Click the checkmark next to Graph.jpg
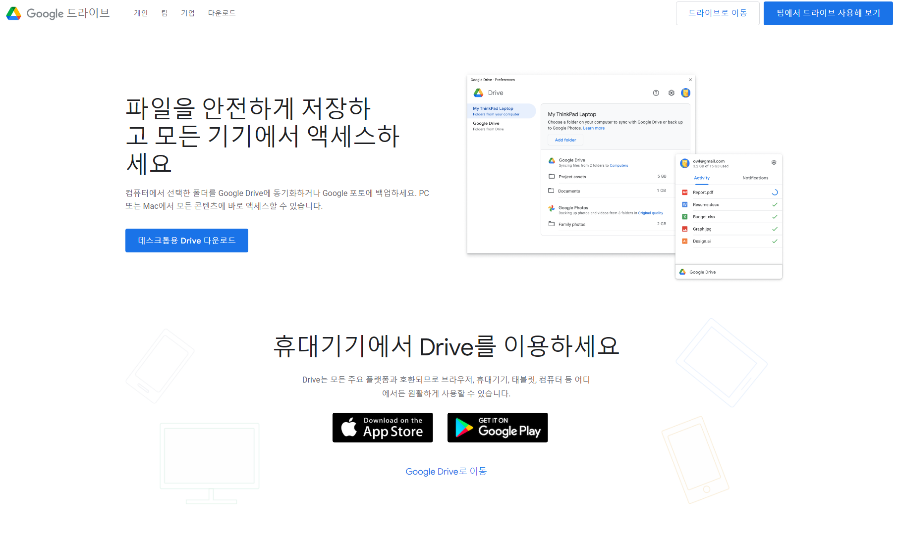 pyautogui.click(x=775, y=229)
